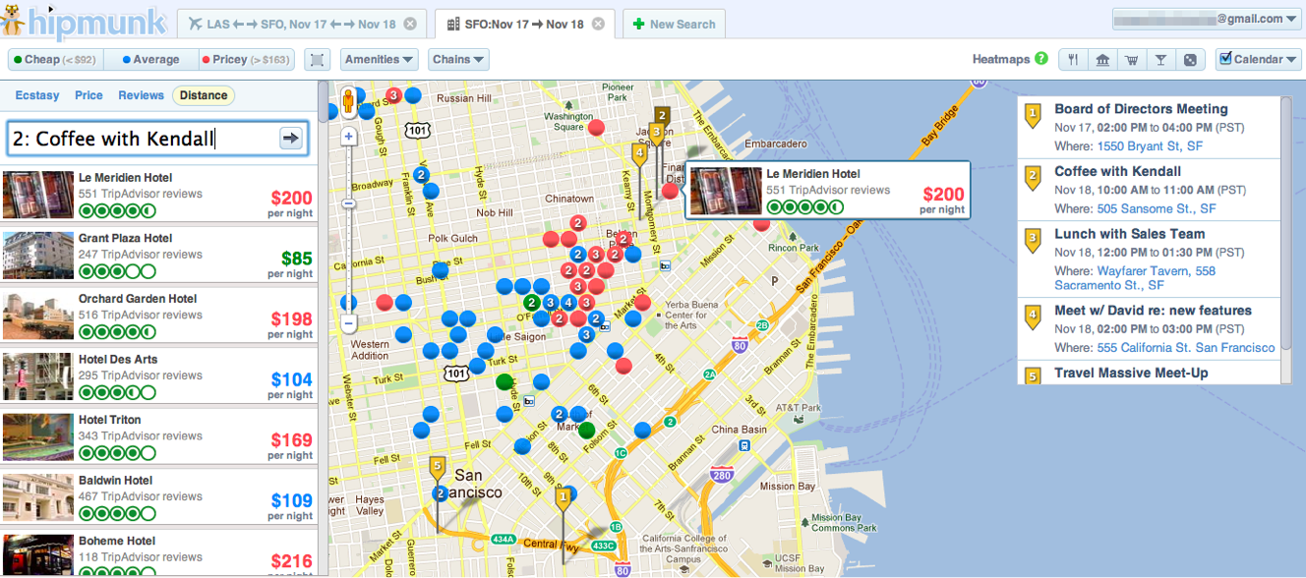Click the $104 per night price
The height and width of the screenshot is (578, 1306).
tap(292, 380)
